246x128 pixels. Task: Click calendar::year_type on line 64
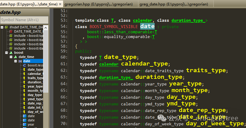(x=144, y=84)
